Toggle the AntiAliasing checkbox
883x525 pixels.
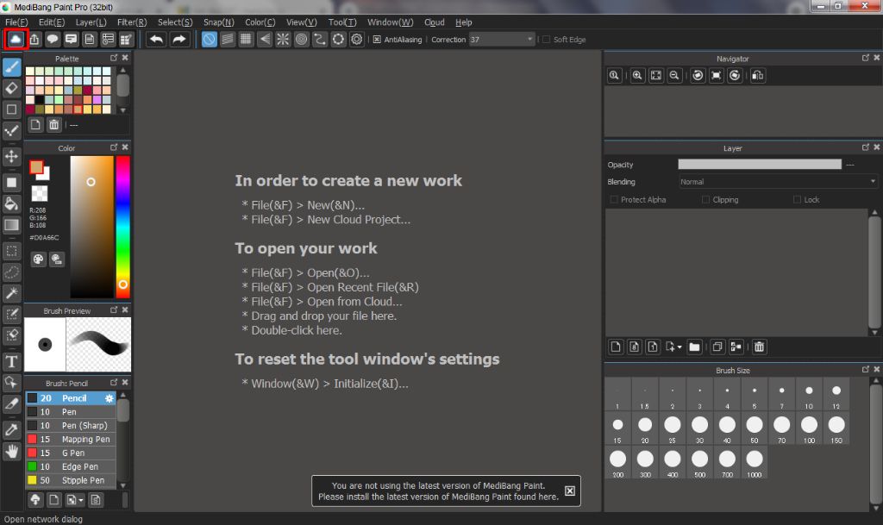click(377, 40)
